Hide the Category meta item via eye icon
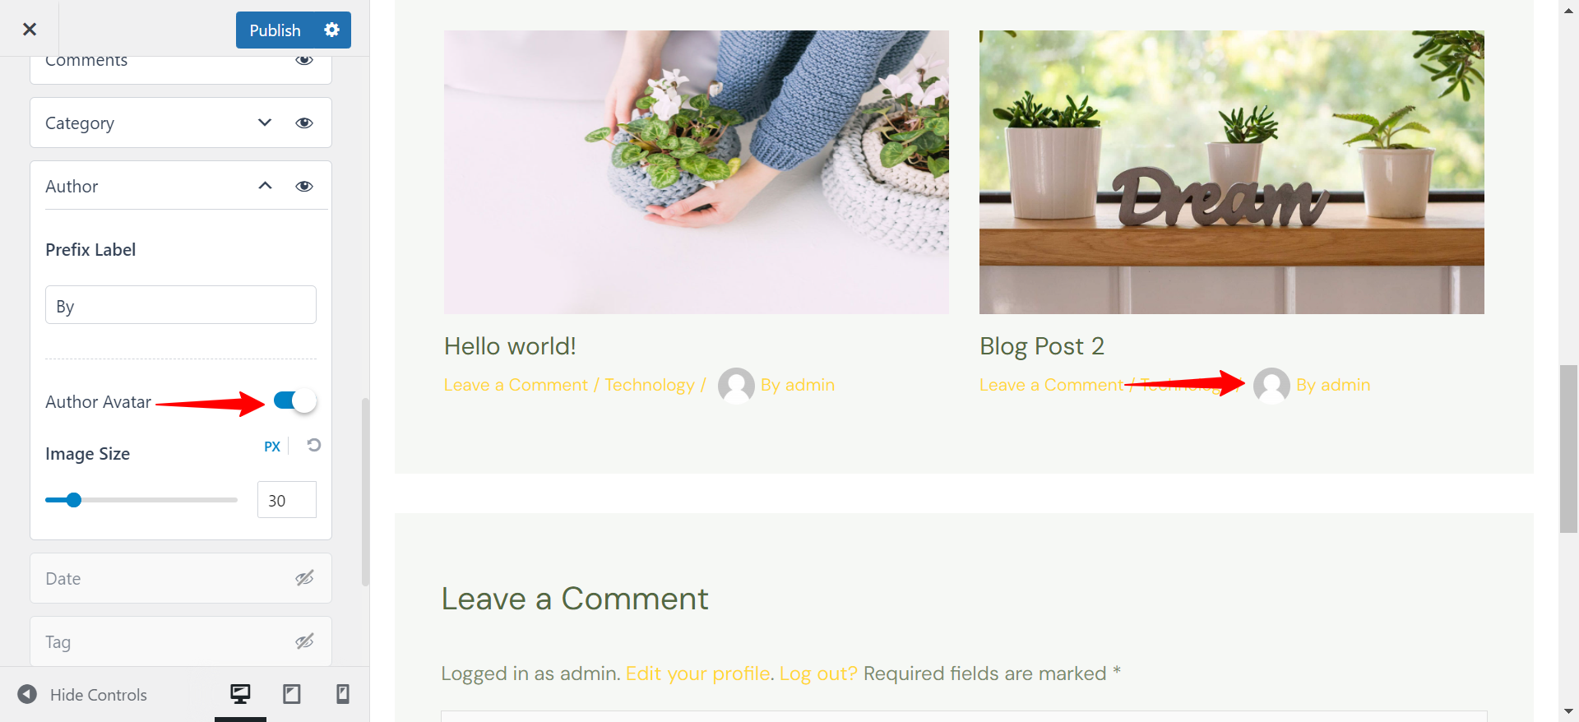The width and height of the screenshot is (1579, 722). [304, 123]
